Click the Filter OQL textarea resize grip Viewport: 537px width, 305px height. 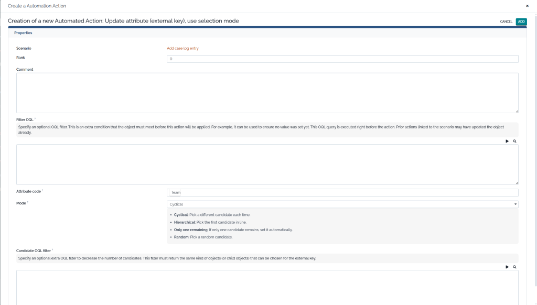tap(517, 182)
